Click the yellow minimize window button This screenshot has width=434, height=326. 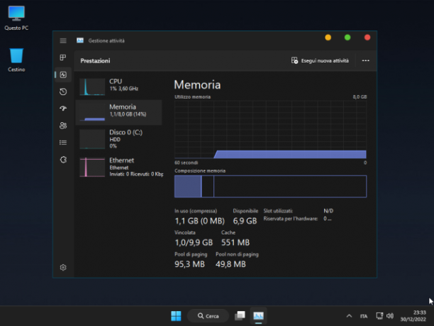[328, 38]
